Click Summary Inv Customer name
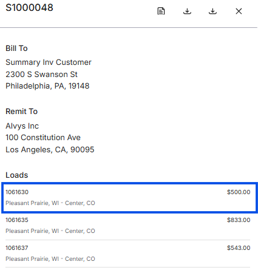Screen dimensions: 258x273 tap(49, 62)
